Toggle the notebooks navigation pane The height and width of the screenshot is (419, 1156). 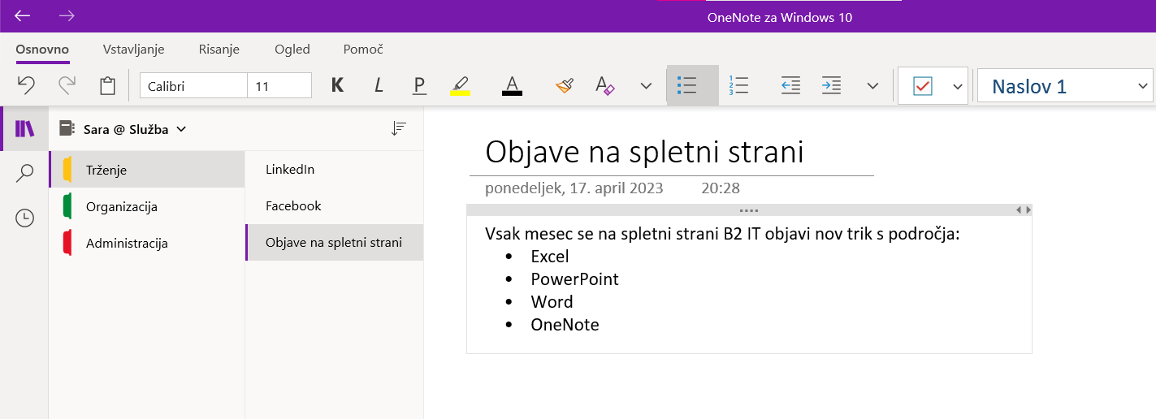pos(25,128)
